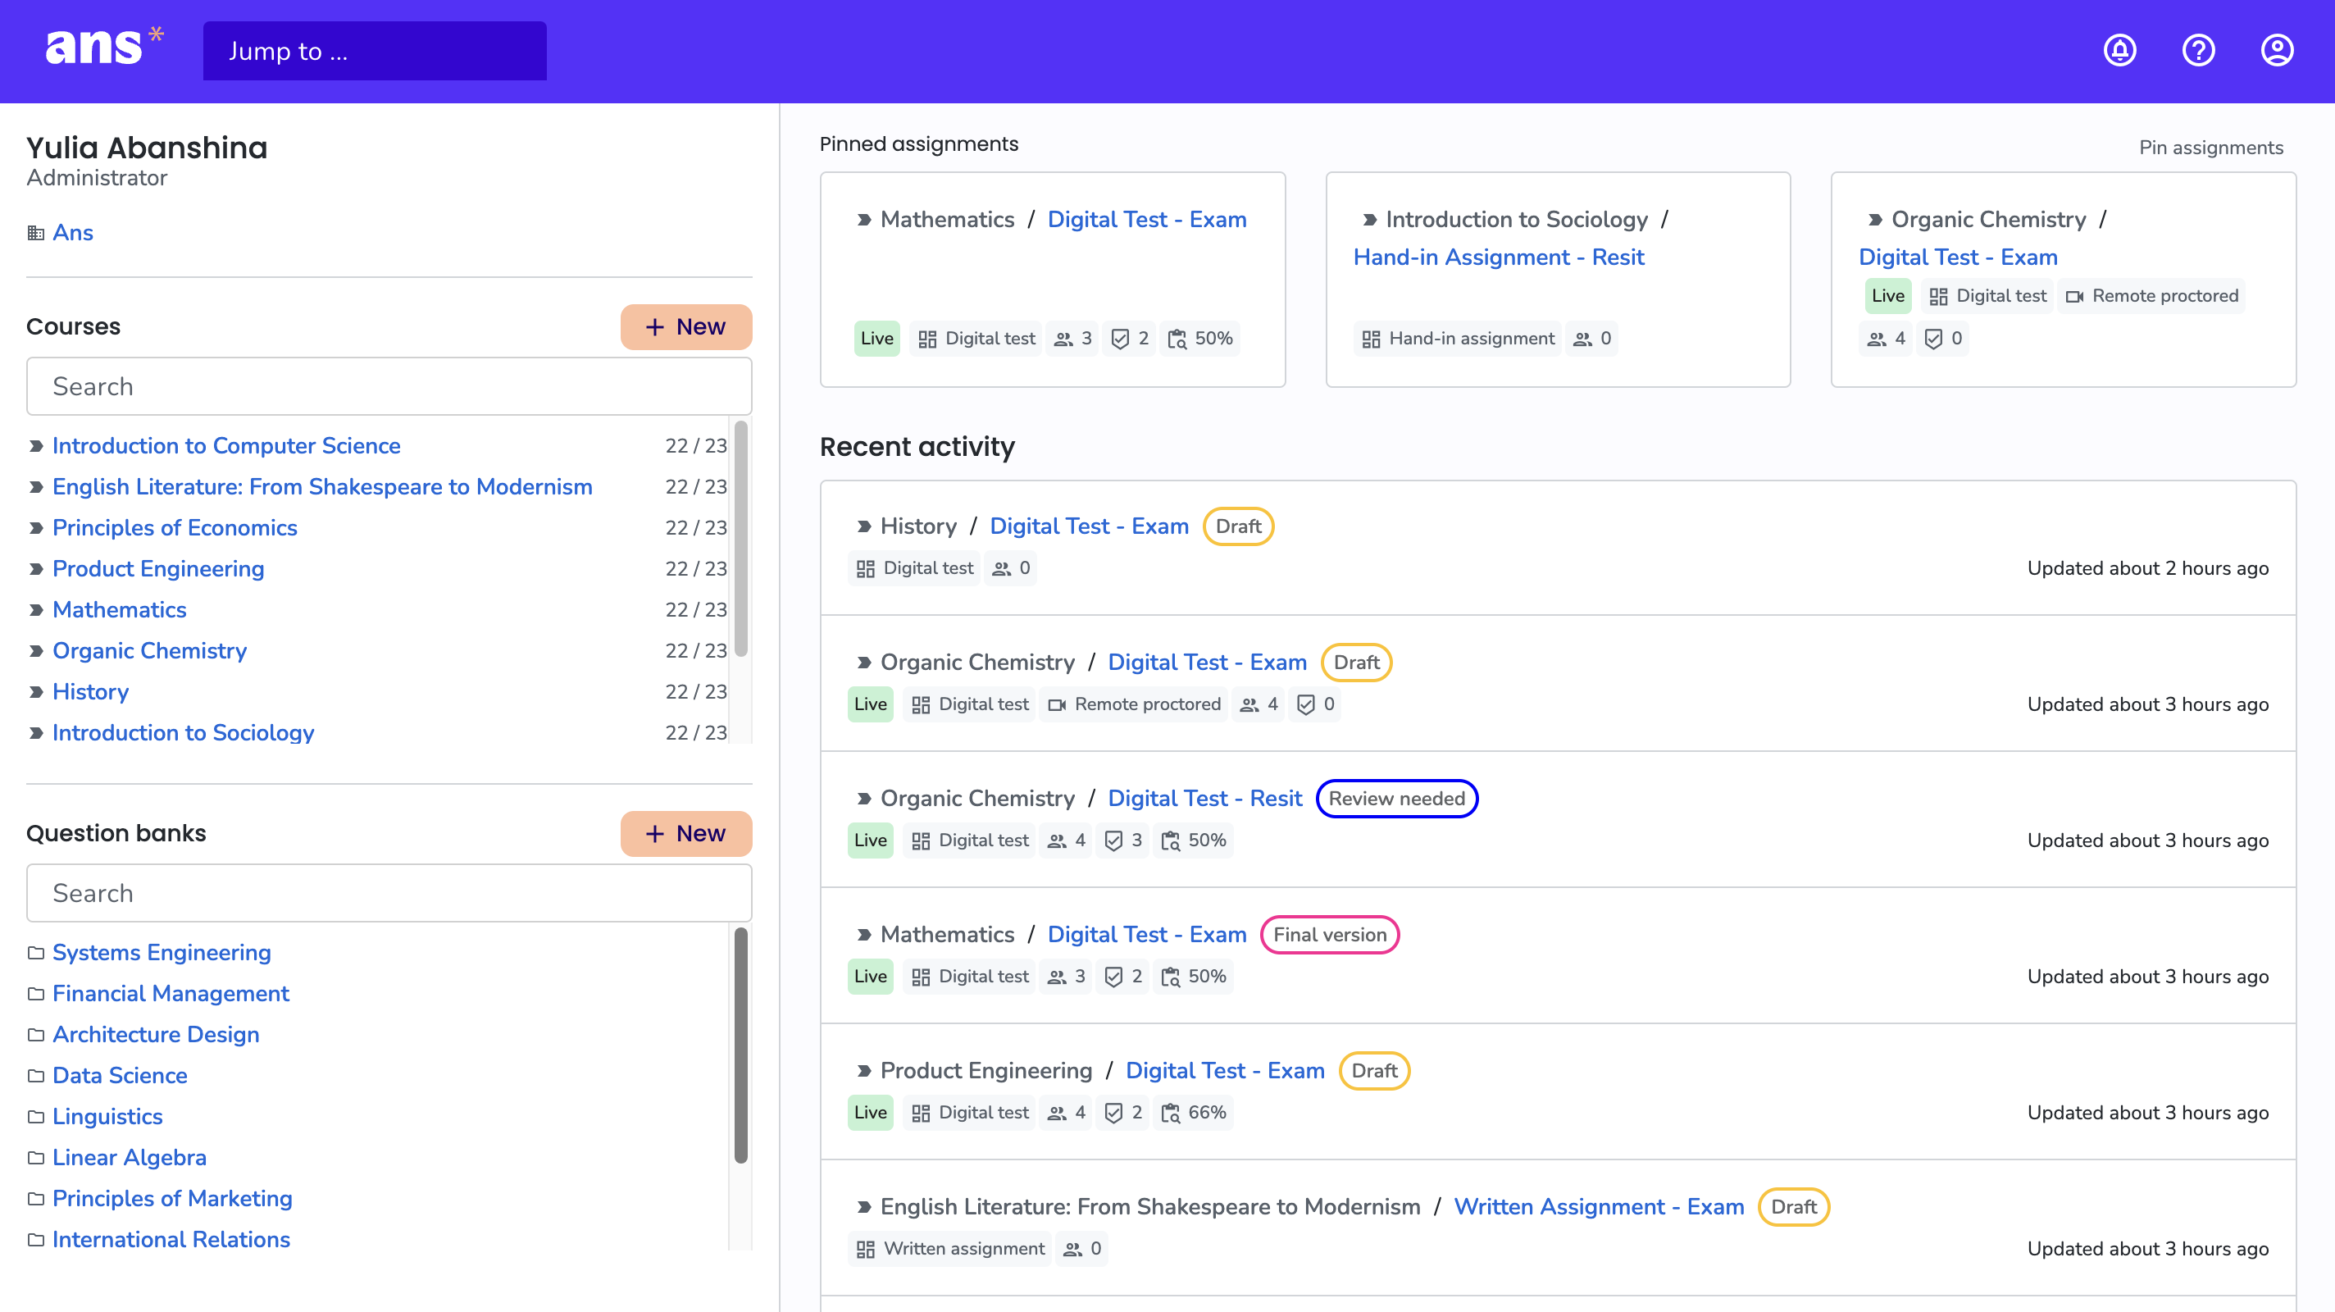Click Hand-in assignment type icon in pinned Sociology card
This screenshot has width=2335, height=1312.
[1371, 339]
